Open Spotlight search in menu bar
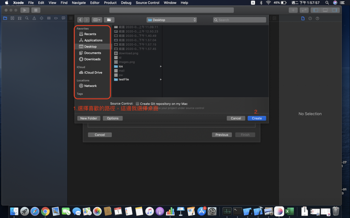This screenshot has width=350, height=218. click(x=327, y=3)
